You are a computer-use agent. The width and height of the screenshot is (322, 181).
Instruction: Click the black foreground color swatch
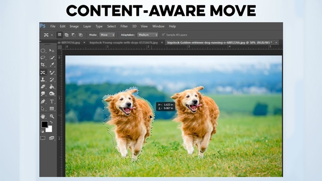44,124
